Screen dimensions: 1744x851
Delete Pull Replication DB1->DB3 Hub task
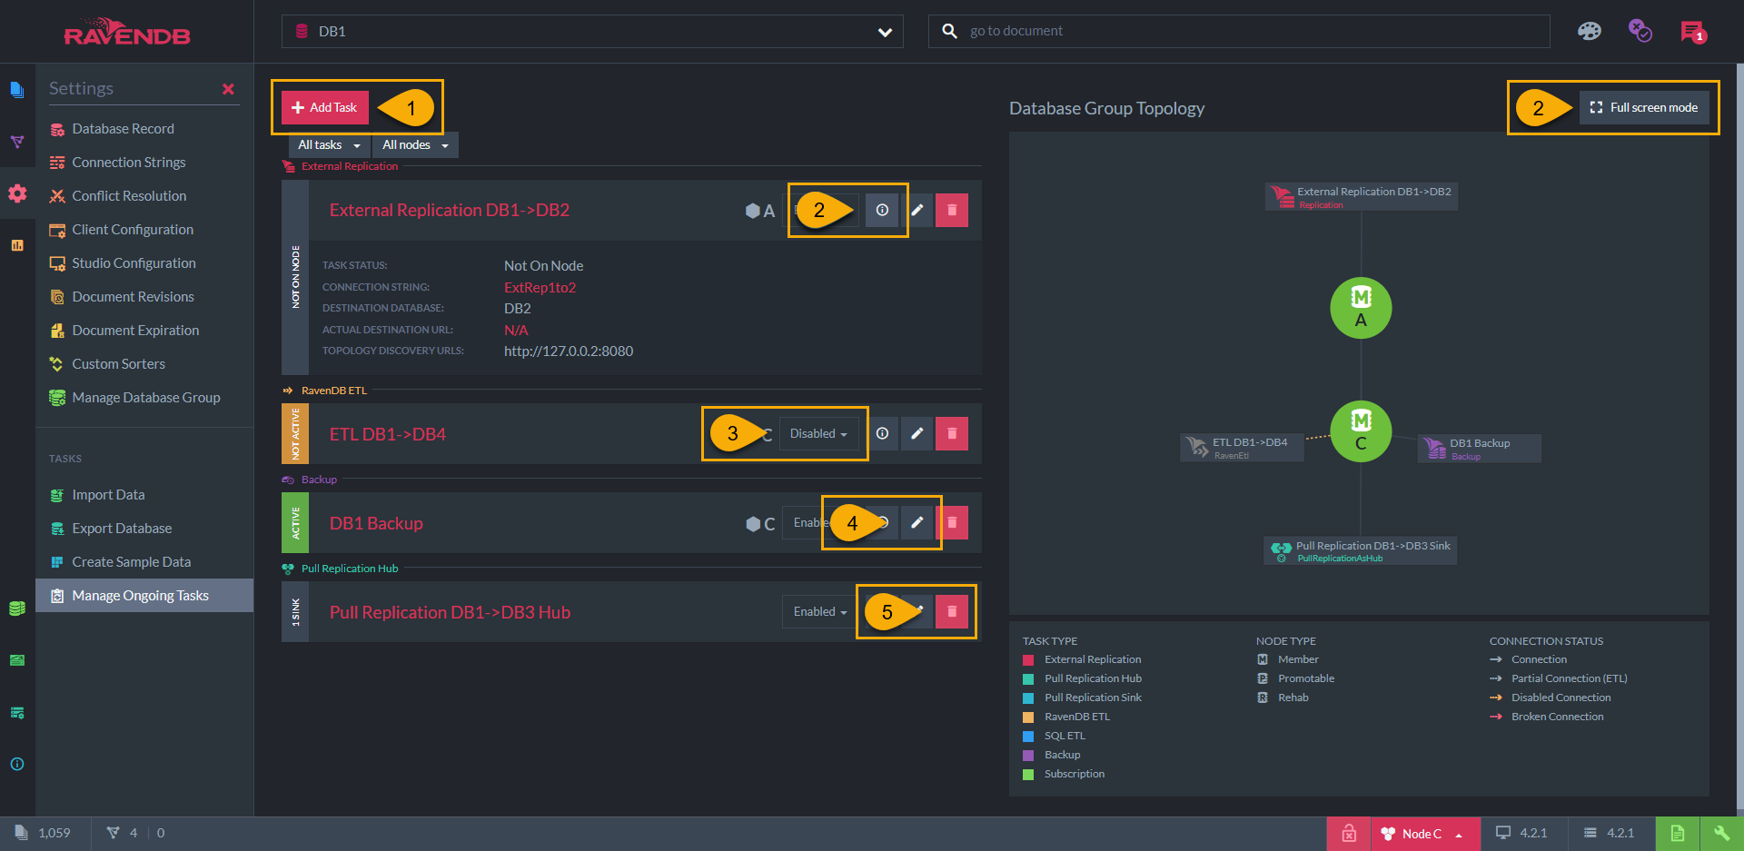pyautogui.click(x=952, y=611)
